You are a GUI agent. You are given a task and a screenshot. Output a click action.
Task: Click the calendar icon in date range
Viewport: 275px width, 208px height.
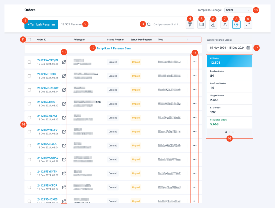pyautogui.click(x=248, y=48)
